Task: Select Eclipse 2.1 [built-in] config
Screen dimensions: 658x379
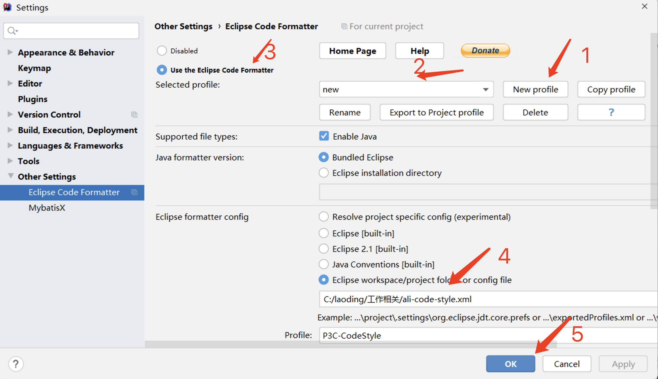Action: click(324, 249)
